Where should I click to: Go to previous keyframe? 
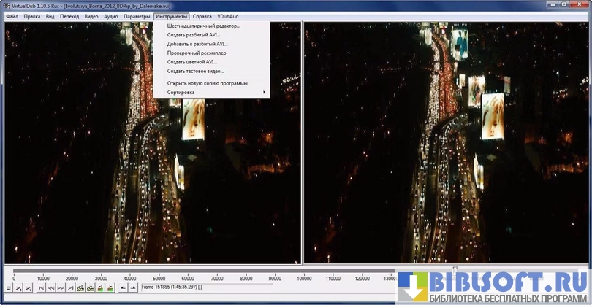(x=81, y=288)
